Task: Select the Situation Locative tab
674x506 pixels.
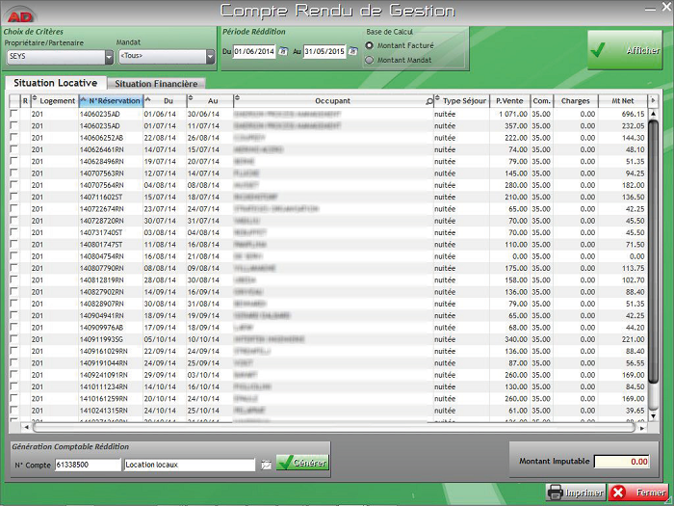Action: coord(55,84)
